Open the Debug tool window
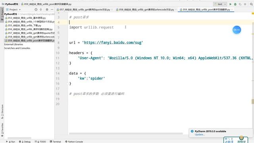254x143 pixels. [25, 141]
